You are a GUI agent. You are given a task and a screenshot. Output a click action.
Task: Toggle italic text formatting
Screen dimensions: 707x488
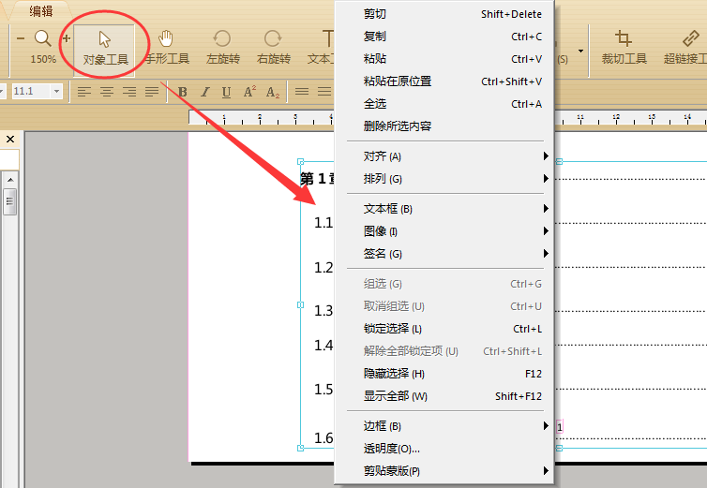[204, 92]
